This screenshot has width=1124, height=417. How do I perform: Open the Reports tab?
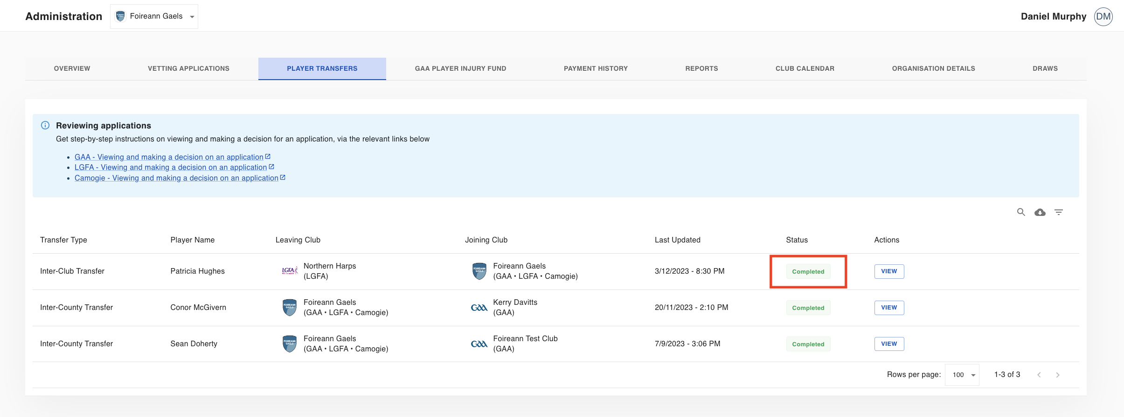tap(701, 68)
